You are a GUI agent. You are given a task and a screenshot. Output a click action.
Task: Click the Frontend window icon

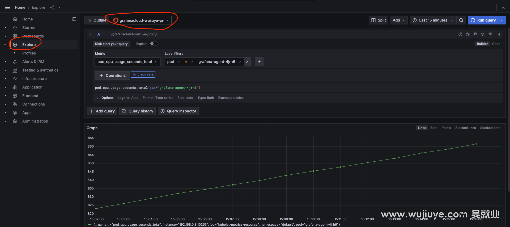click(15, 96)
